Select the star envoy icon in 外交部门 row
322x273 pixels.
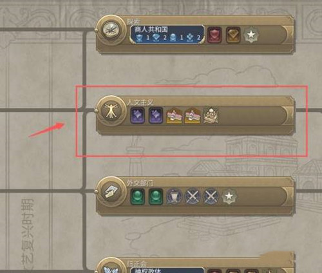(229, 196)
